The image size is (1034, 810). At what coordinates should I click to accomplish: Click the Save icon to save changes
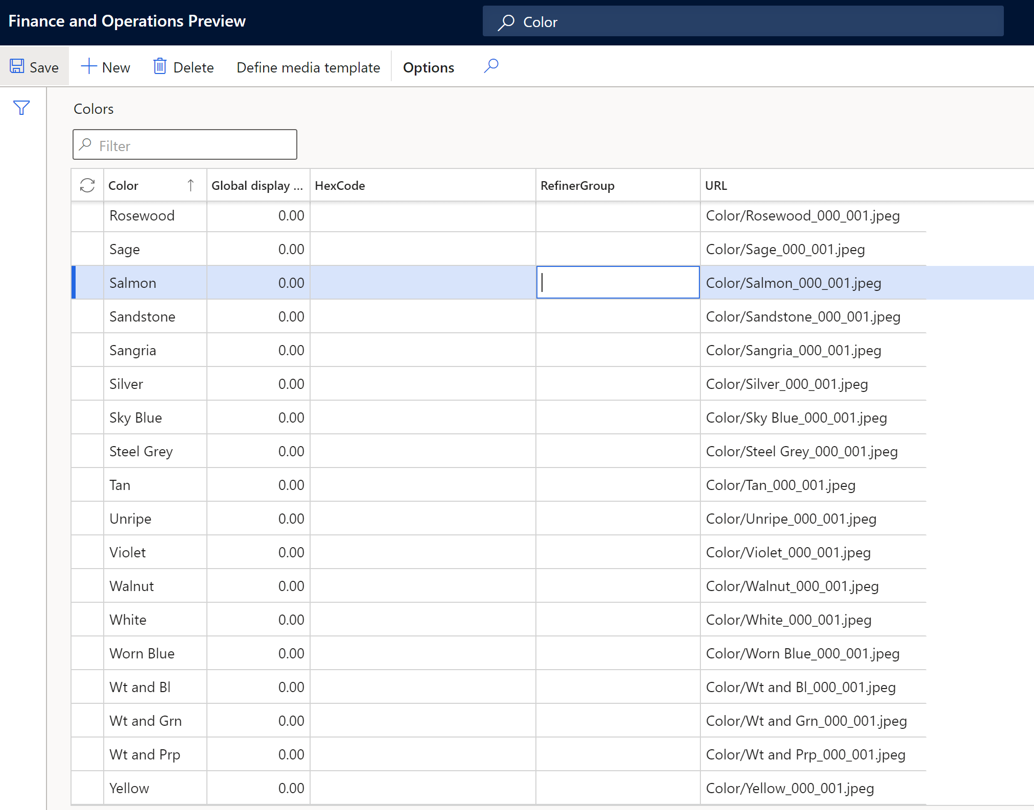coord(17,66)
